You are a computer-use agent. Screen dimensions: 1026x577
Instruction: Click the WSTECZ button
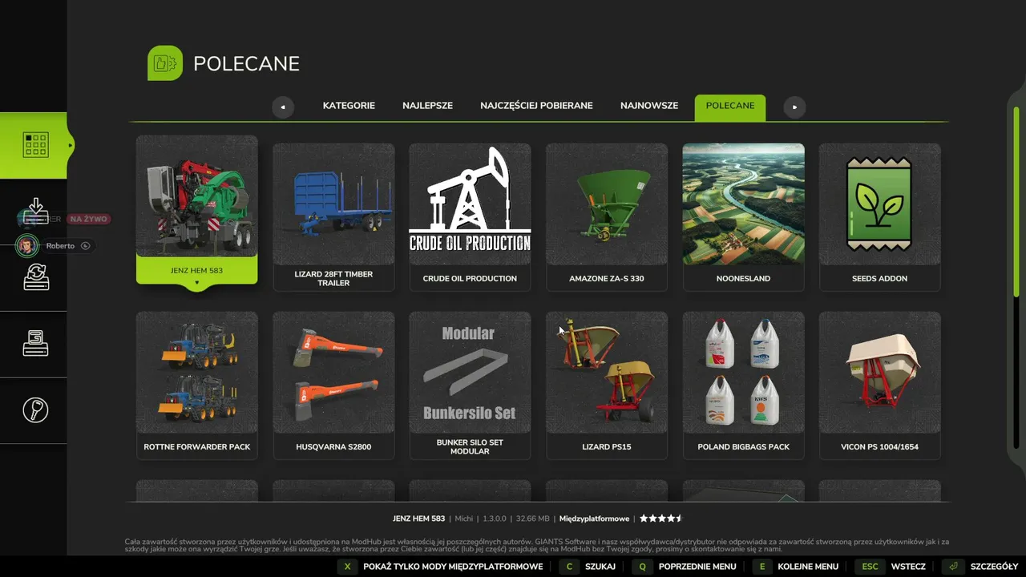coord(908,567)
